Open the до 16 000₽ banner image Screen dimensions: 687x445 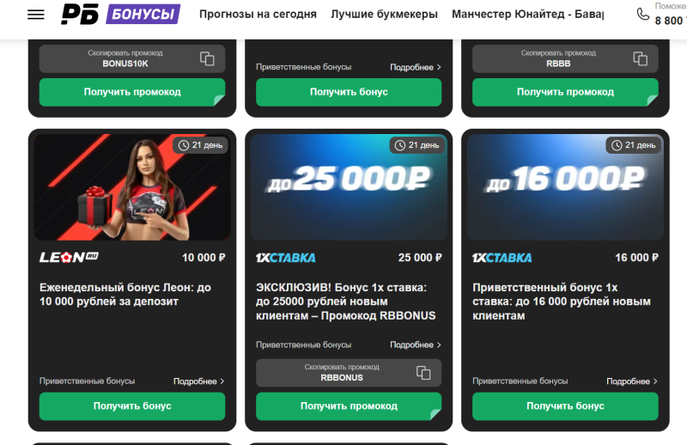point(565,187)
